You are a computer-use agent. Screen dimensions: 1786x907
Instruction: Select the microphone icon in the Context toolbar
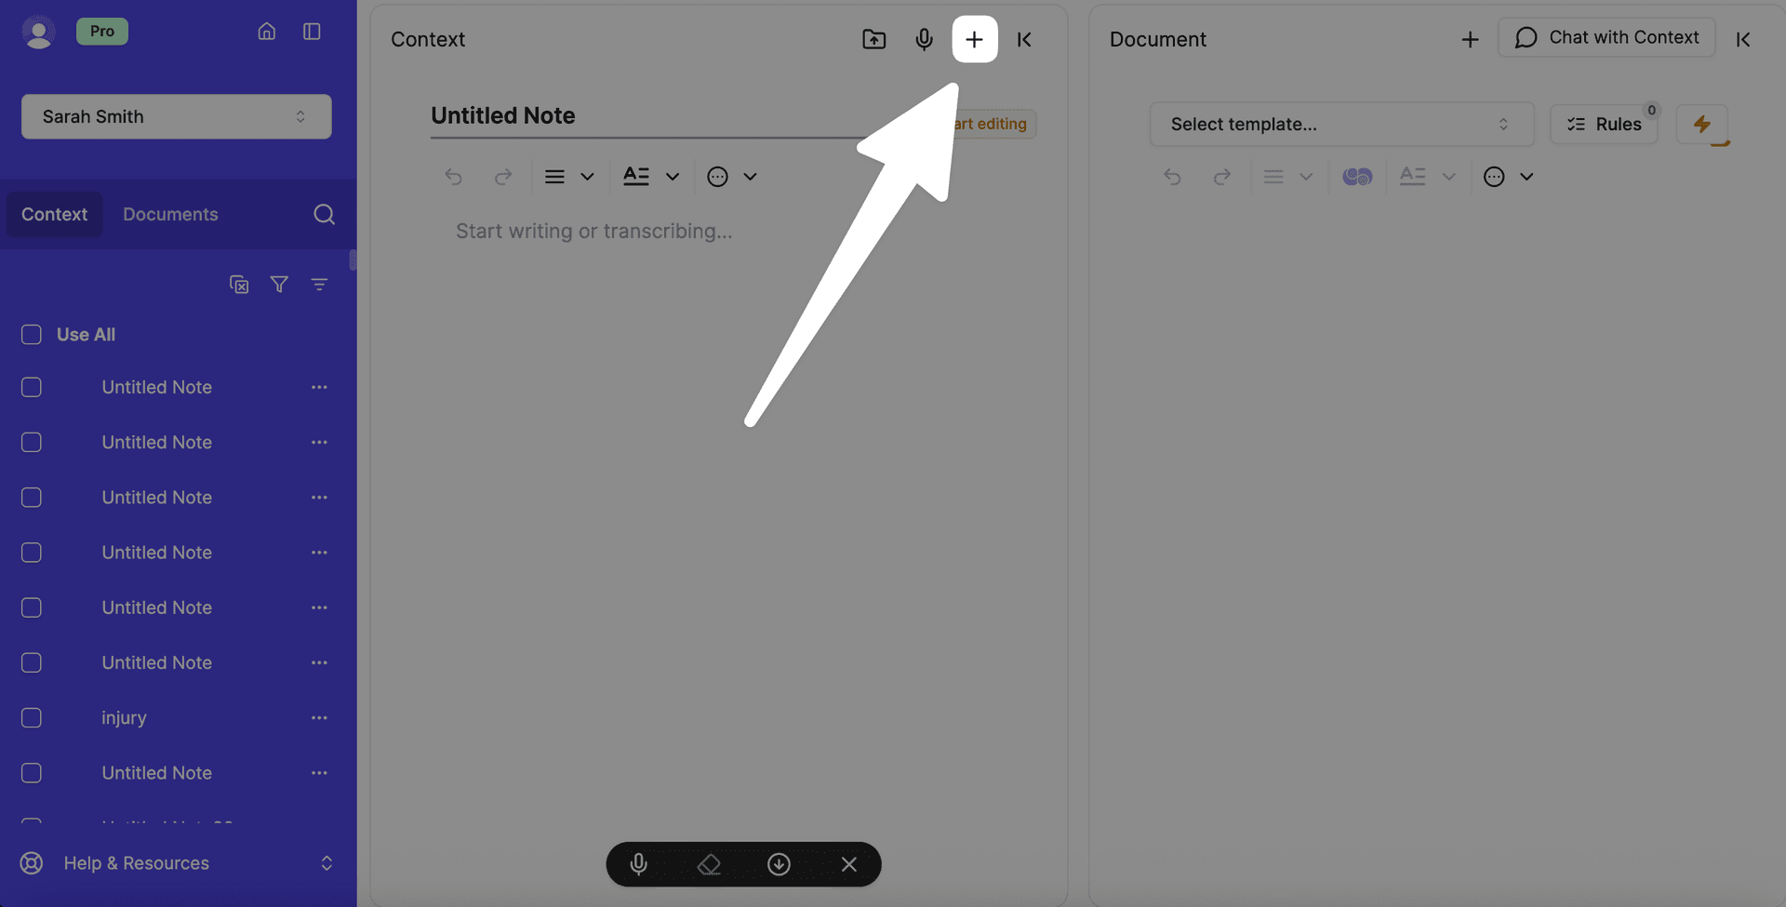pyautogui.click(x=924, y=39)
